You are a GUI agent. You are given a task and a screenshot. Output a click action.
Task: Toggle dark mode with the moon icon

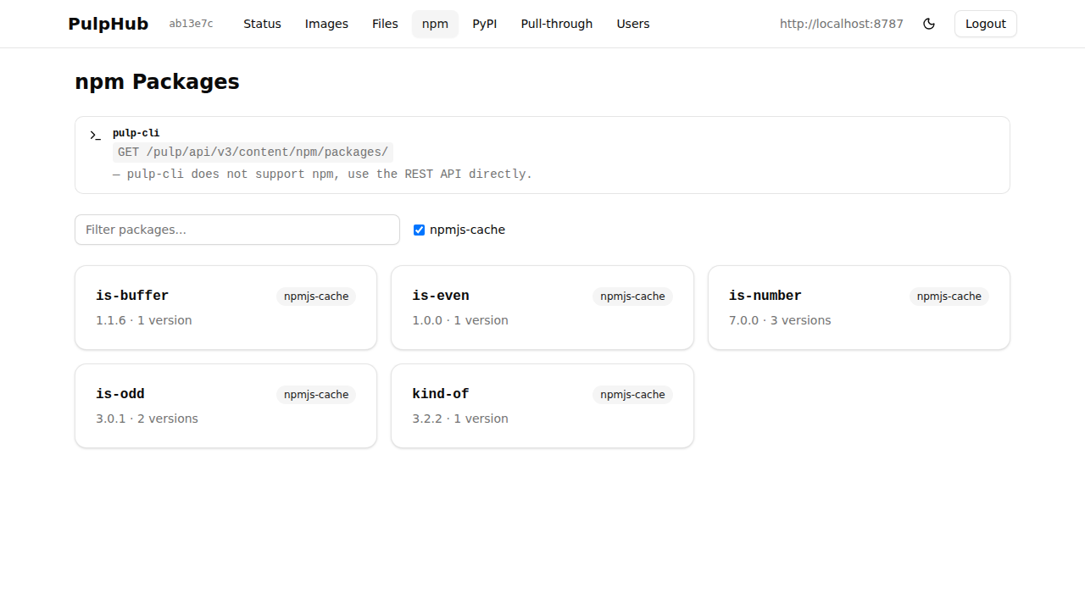pos(929,24)
